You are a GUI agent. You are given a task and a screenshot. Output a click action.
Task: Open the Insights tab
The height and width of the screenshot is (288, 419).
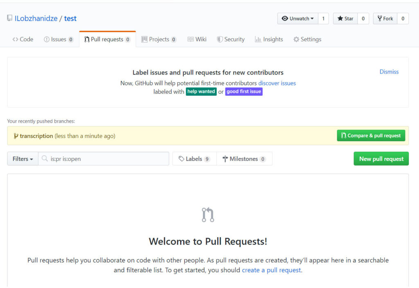[x=269, y=39]
